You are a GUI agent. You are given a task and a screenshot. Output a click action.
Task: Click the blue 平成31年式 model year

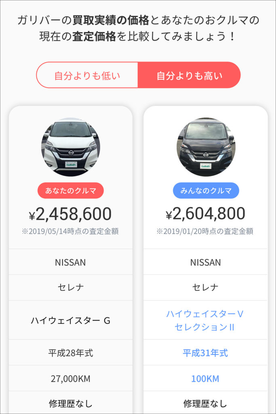pyautogui.click(x=205, y=353)
